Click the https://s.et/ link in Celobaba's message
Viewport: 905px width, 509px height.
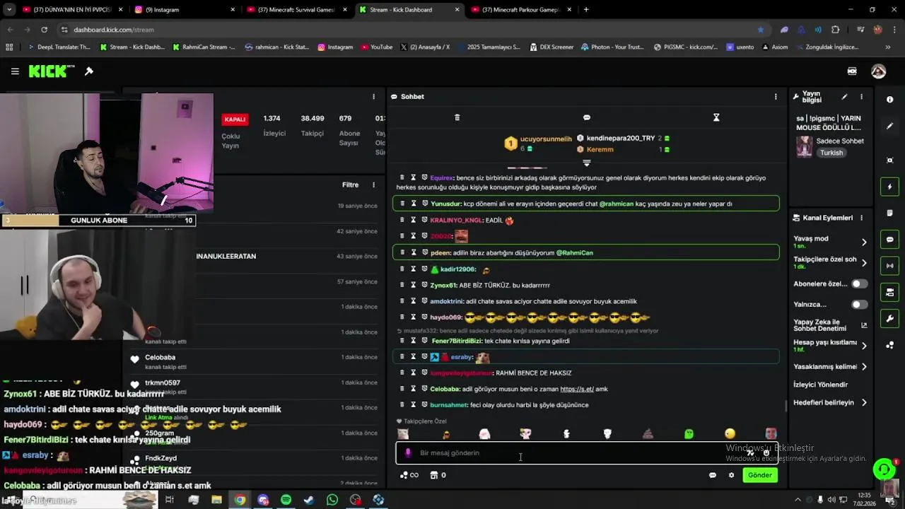pyautogui.click(x=577, y=389)
